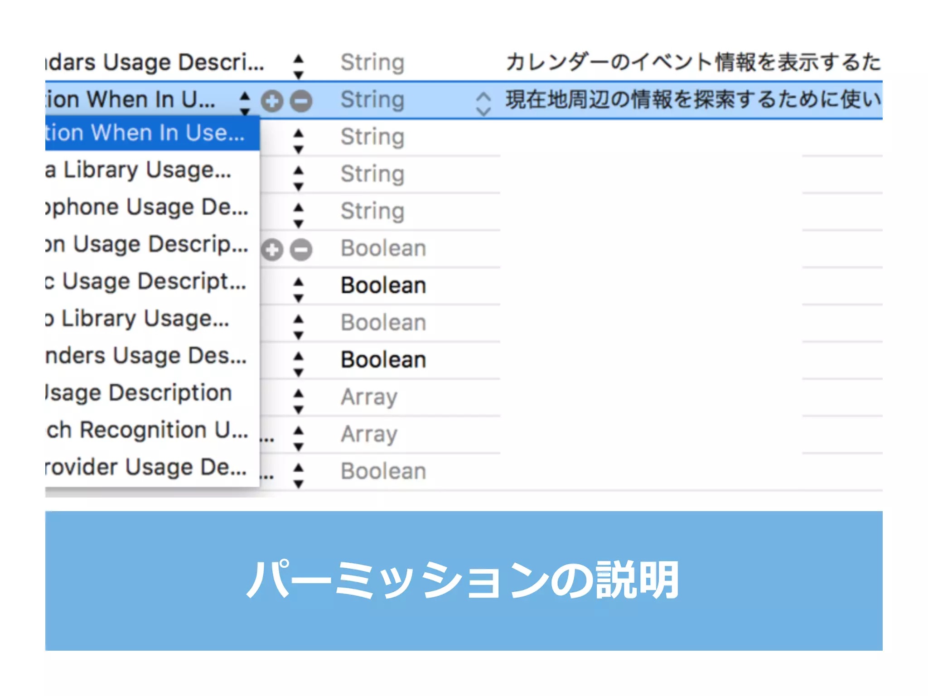The height and width of the screenshot is (696, 928).
Task: Open type stepper in highlighted String row
Action: 483,103
